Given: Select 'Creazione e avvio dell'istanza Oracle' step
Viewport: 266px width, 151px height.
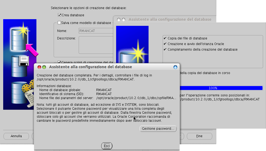Looking at the screenshot, I should (x=196, y=44).
